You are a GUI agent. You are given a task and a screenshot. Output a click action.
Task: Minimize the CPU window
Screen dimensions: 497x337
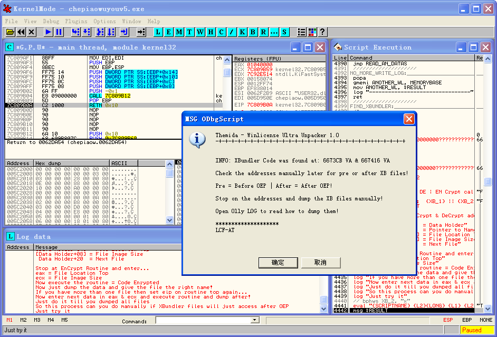click(295, 47)
